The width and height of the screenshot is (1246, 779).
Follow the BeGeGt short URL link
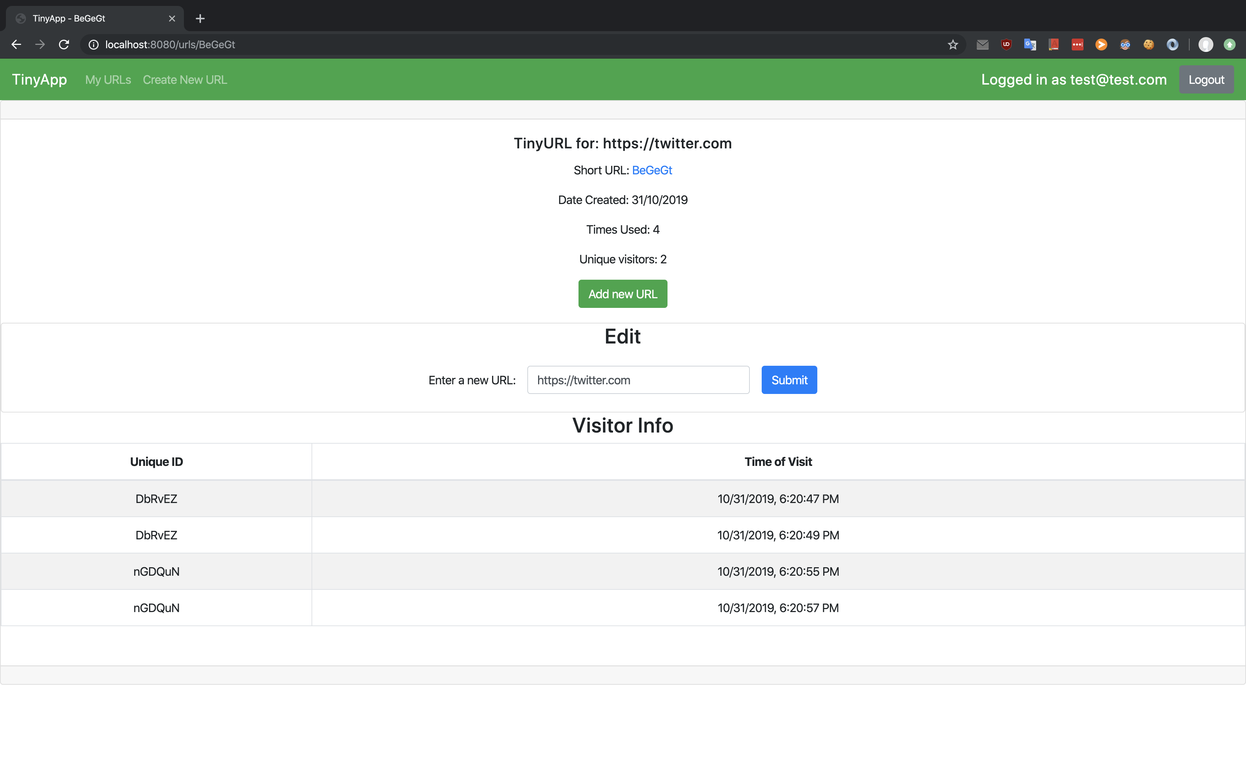point(652,170)
